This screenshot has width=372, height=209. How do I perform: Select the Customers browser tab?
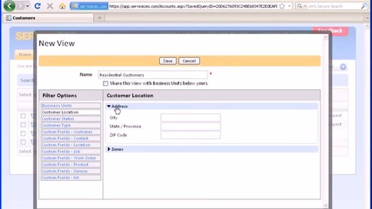pyautogui.click(x=49, y=18)
